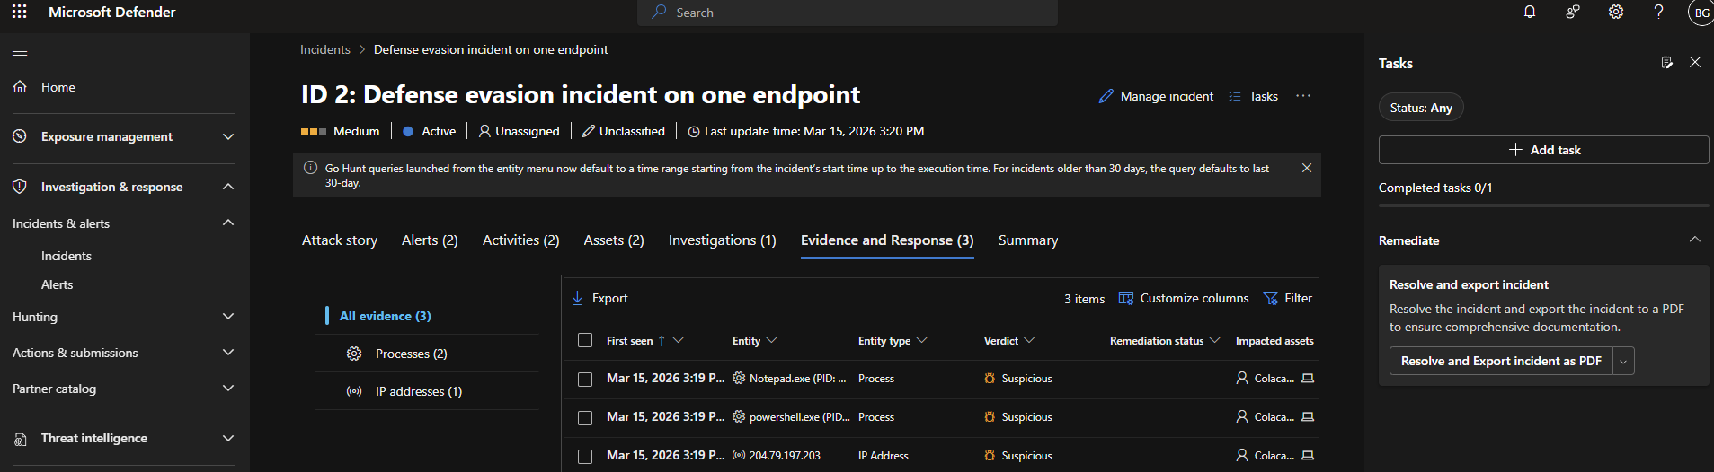Click the help question mark icon
The width and height of the screenshot is (1714, 472).
click(1658, 13)
